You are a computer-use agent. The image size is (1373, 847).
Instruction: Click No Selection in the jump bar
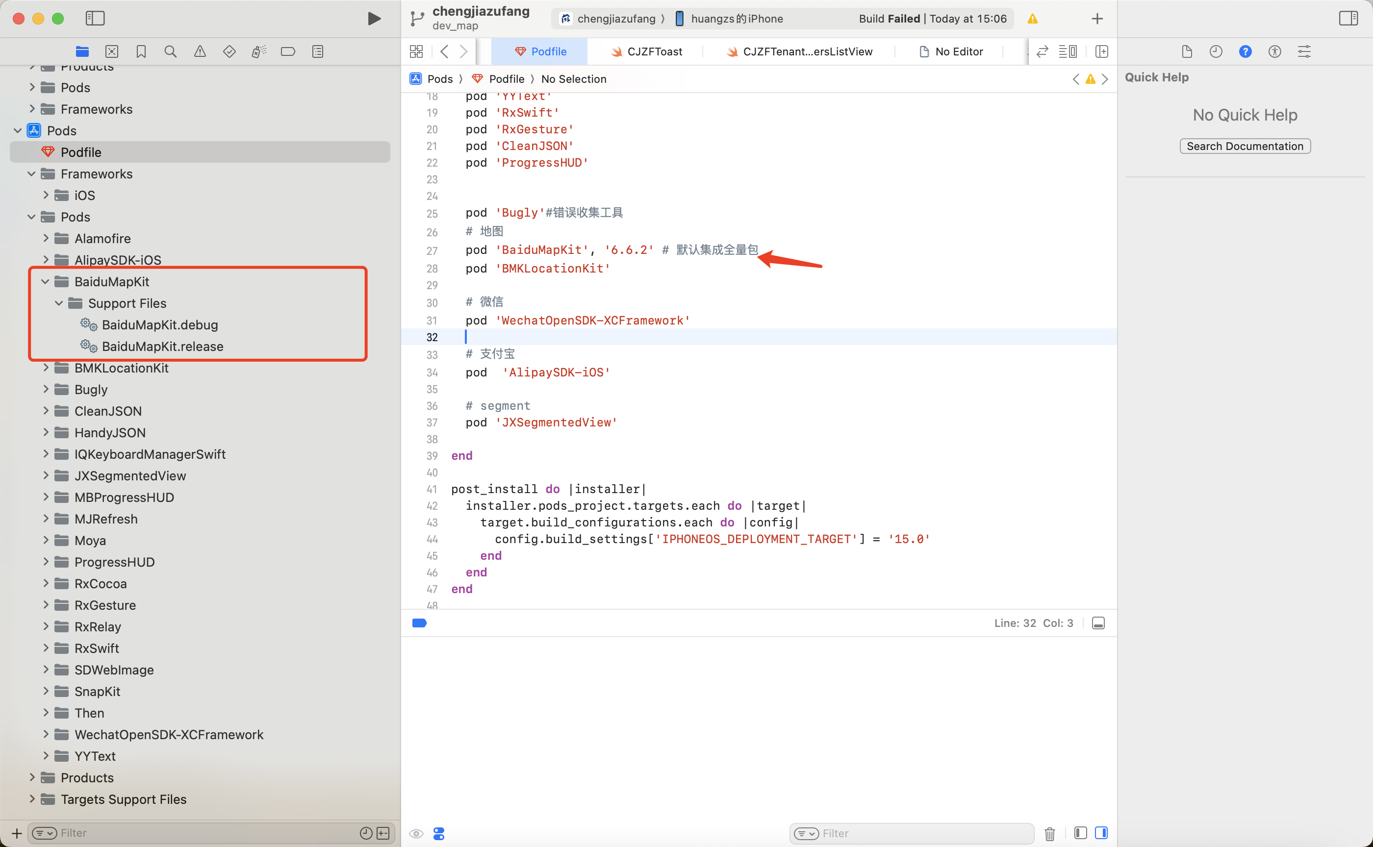[574, 79]
